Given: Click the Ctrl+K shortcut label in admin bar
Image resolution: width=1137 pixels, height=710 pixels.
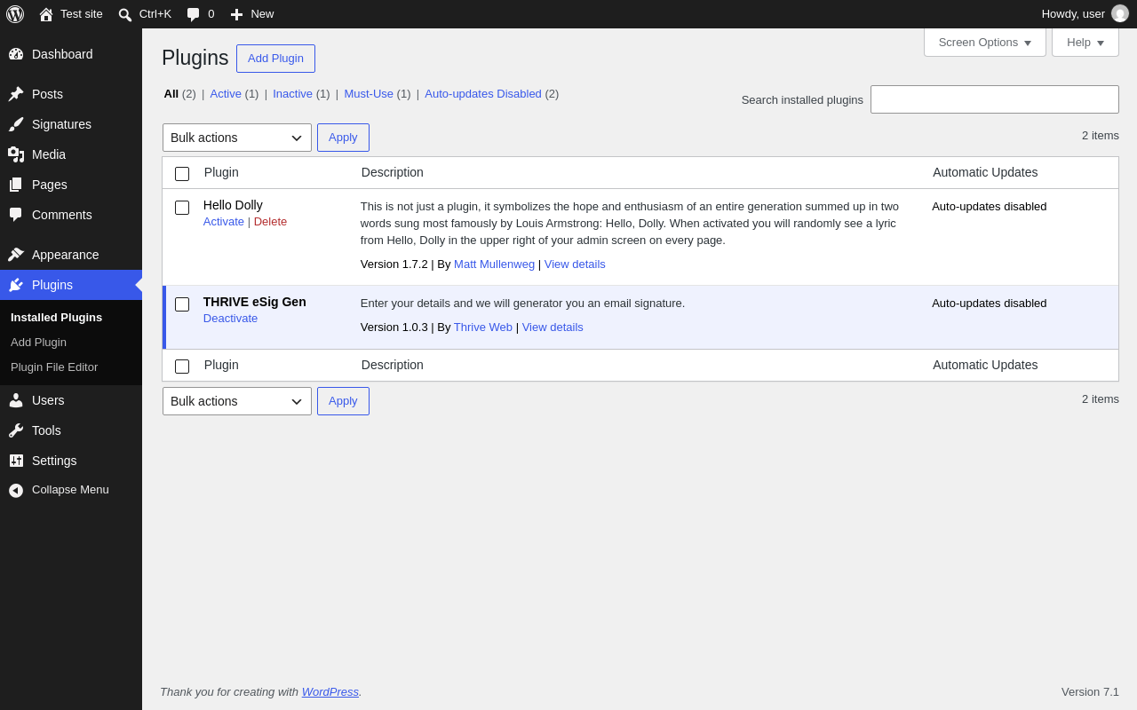Looking at the screenshot, I should pos(155,14).
